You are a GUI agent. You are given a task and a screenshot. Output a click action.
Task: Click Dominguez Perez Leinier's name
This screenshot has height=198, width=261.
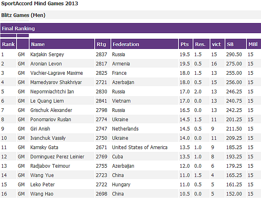tap(57, 157)
